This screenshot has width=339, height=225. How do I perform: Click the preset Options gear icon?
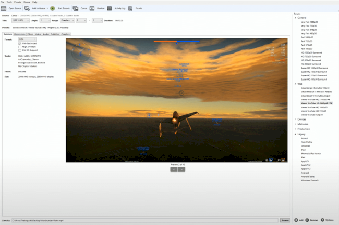coord(322,220)
